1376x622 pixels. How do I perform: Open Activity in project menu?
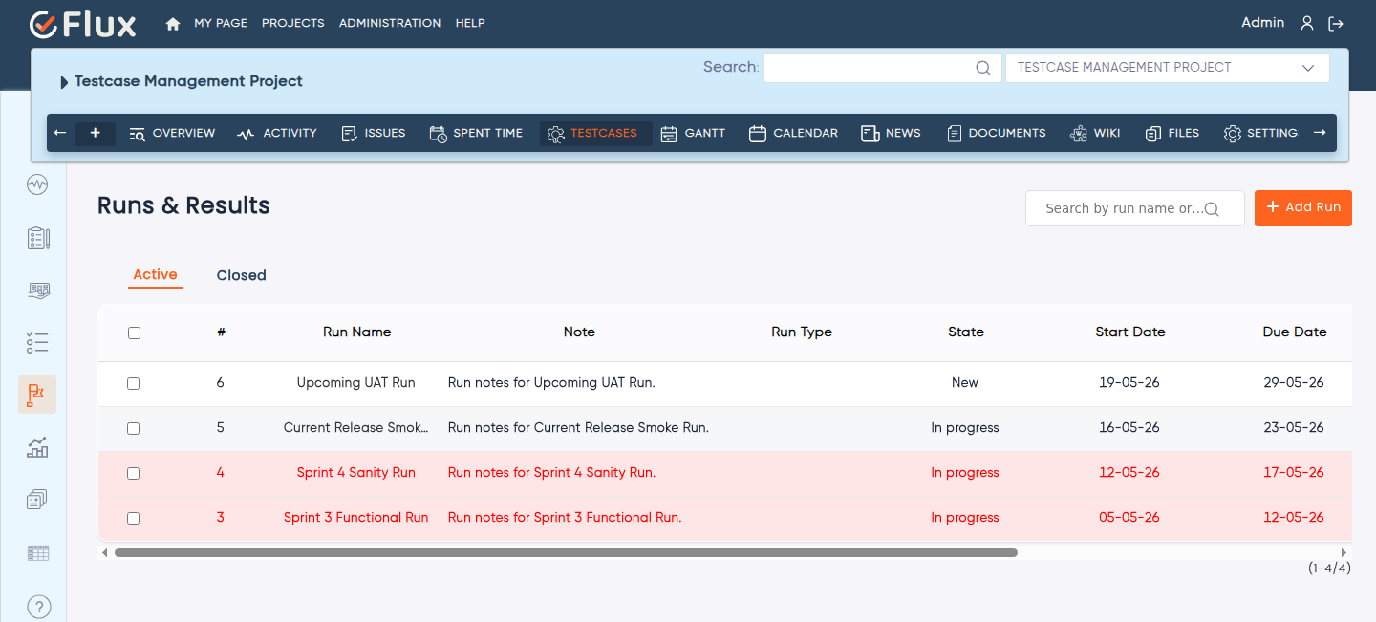coord(277,133)
